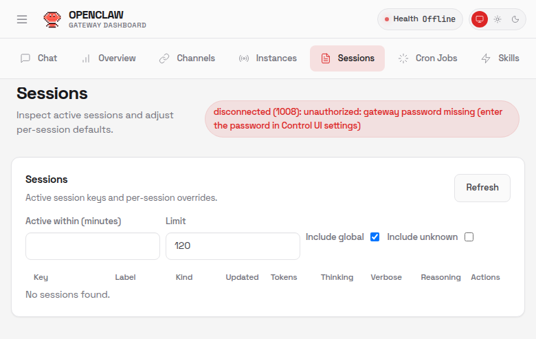Viewport: 536px width, 339px height.
Task: Switch to light theme sun icon
Action: click(498, 19)
